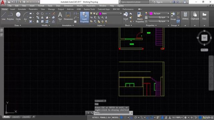214x120 pixels.
Task: Click the Scale tool icon
Action: point(42,21)
